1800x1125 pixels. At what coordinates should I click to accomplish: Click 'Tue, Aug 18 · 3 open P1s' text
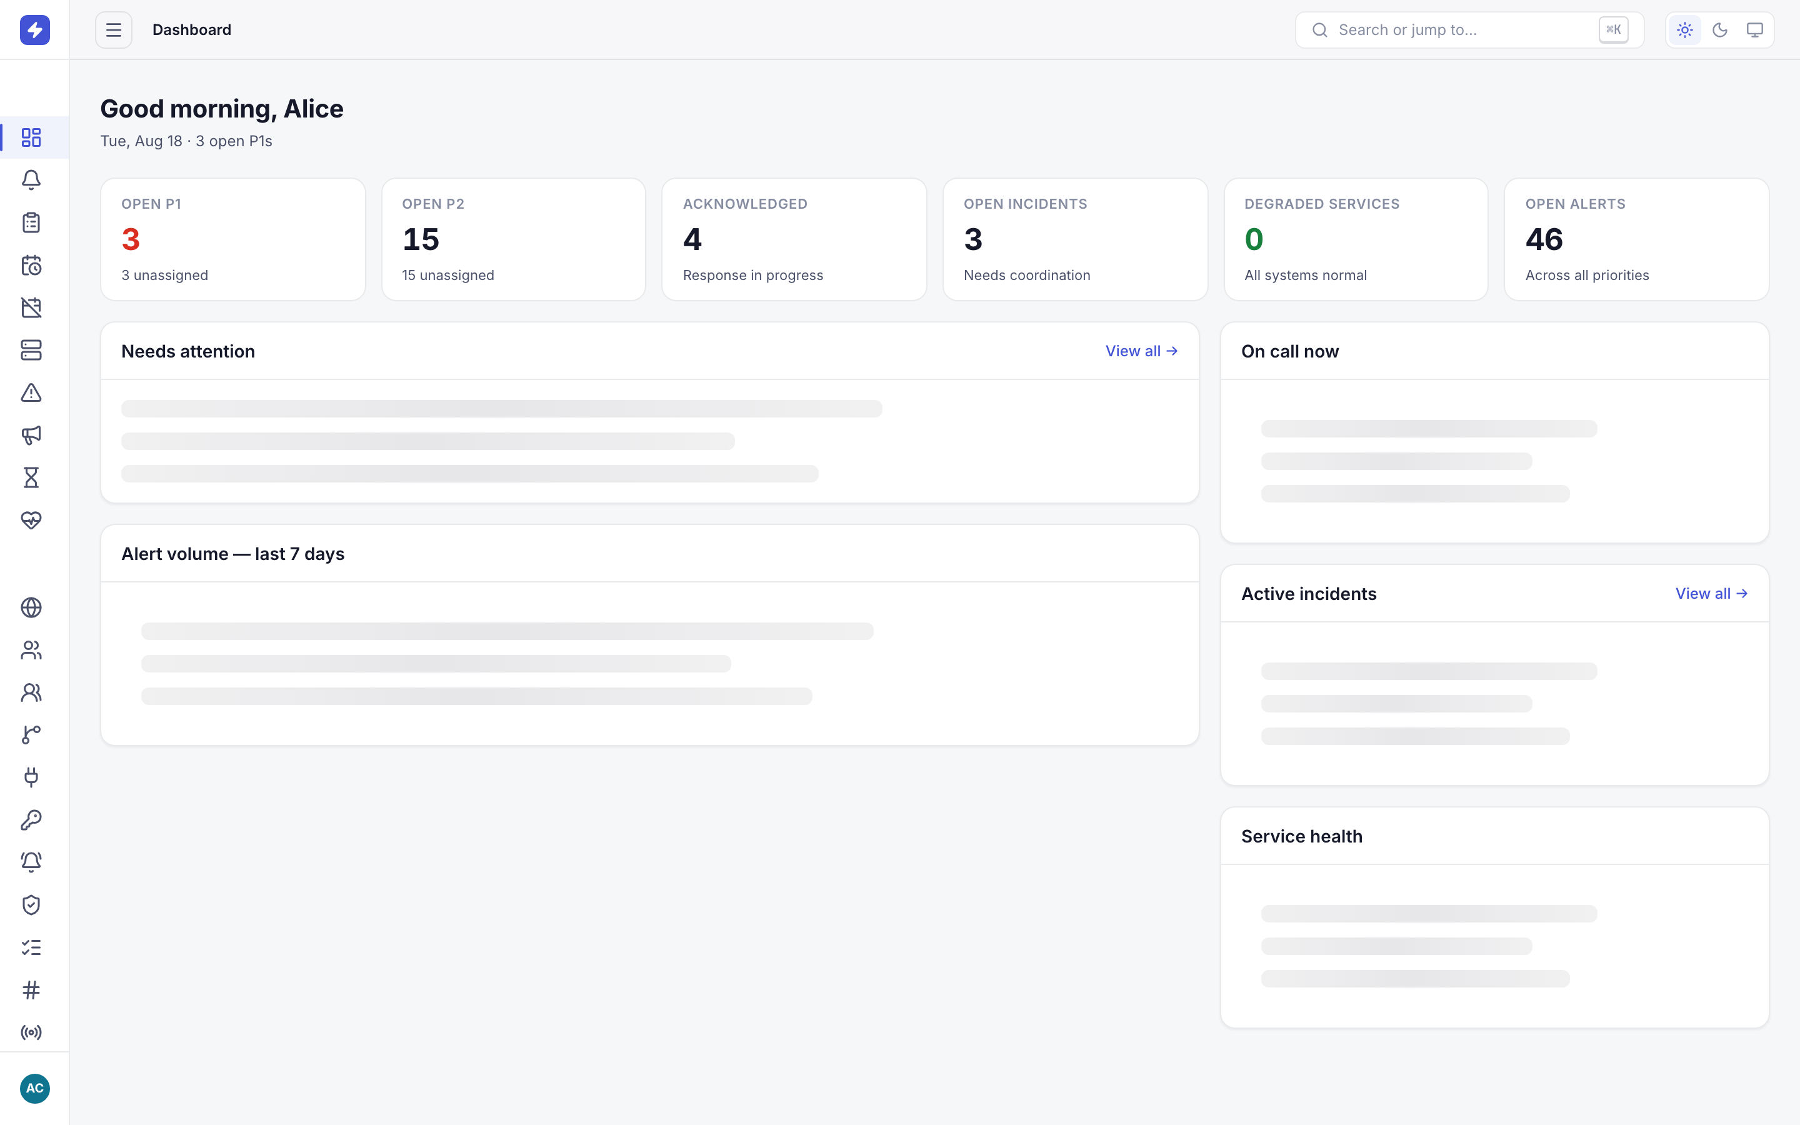click(x=186, y=141)
